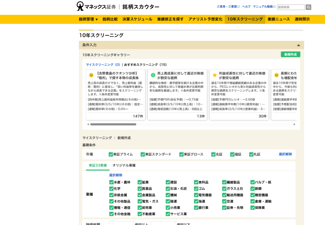The height and width of the screenshot is (225, 325).
Task: Open the ヘルプ link
Action: 246,7
